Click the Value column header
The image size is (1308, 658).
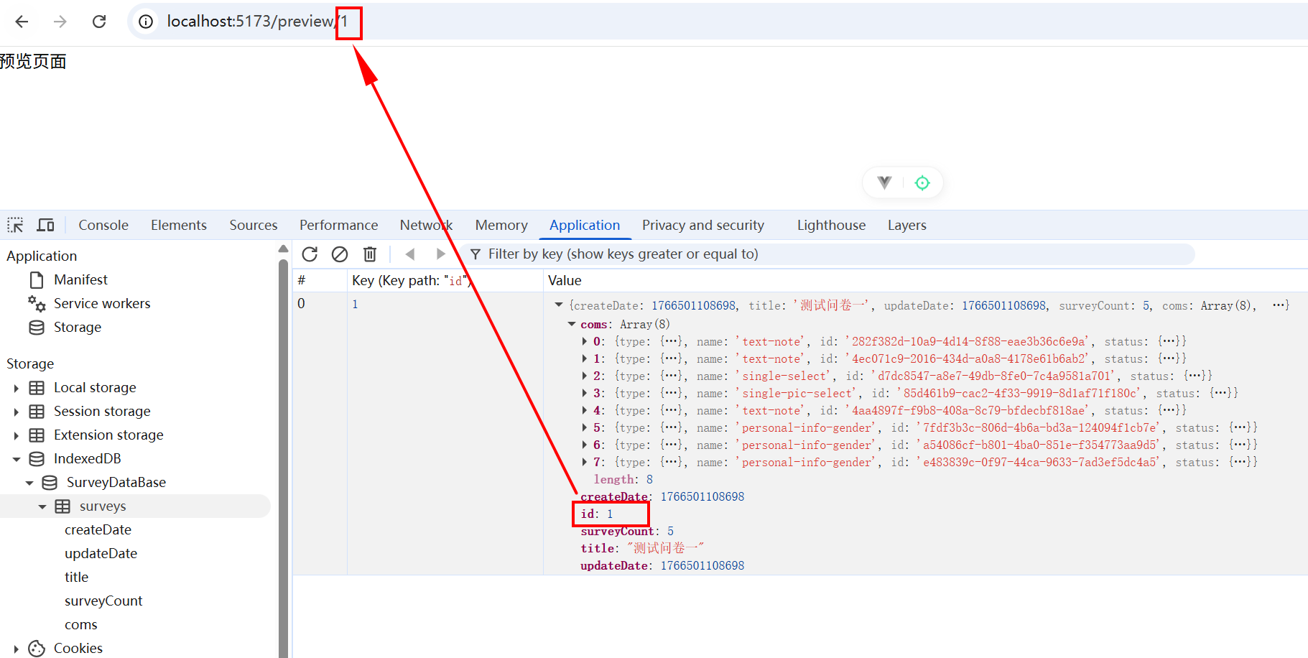(925, 280)
